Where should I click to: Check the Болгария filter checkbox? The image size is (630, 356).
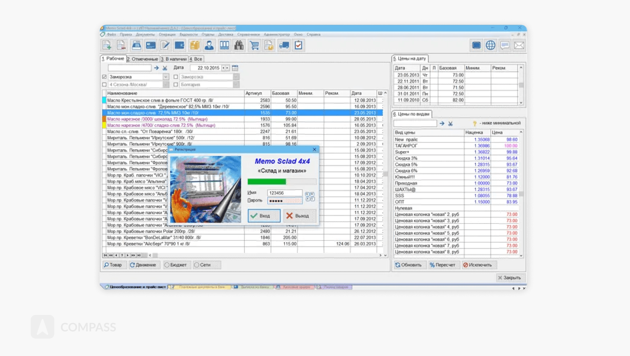pyautogui.click(x=176, y=84)
